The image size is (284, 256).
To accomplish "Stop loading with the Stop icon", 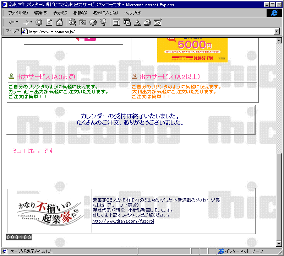I will pos(39,22).
